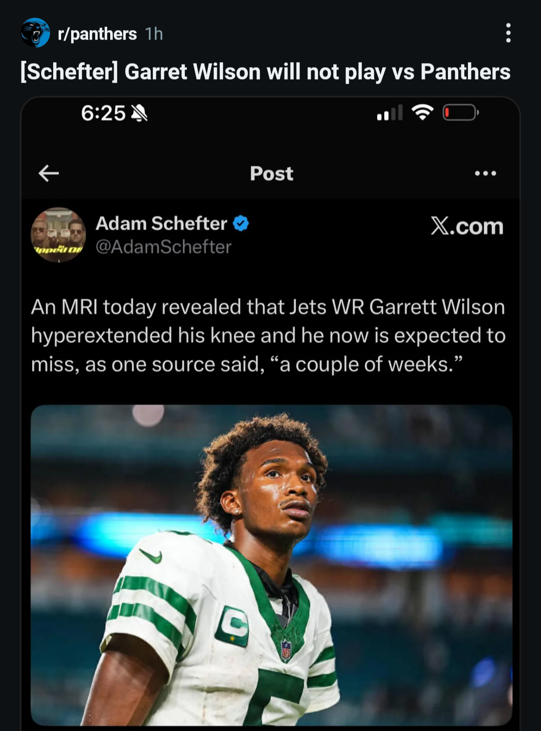Tap the cellular signal bars icon

[390, 113]
